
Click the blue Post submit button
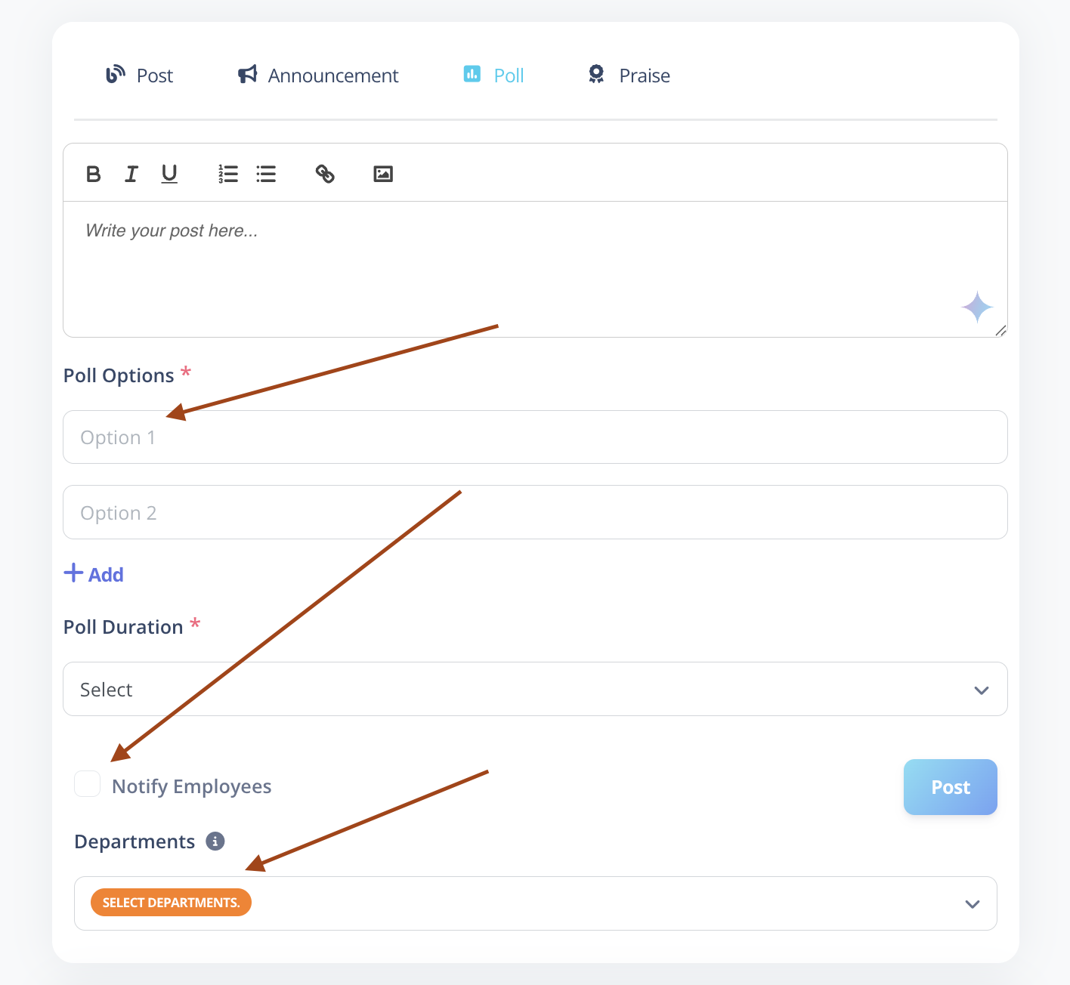[x=951, y=787]
